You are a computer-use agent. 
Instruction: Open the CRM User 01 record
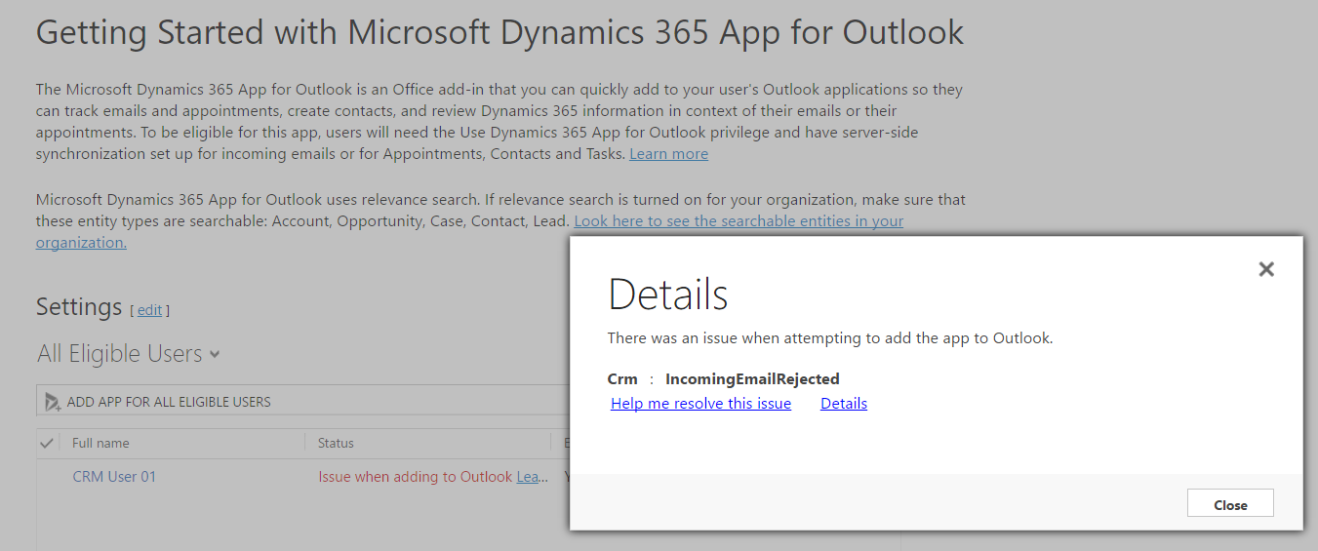114,477
